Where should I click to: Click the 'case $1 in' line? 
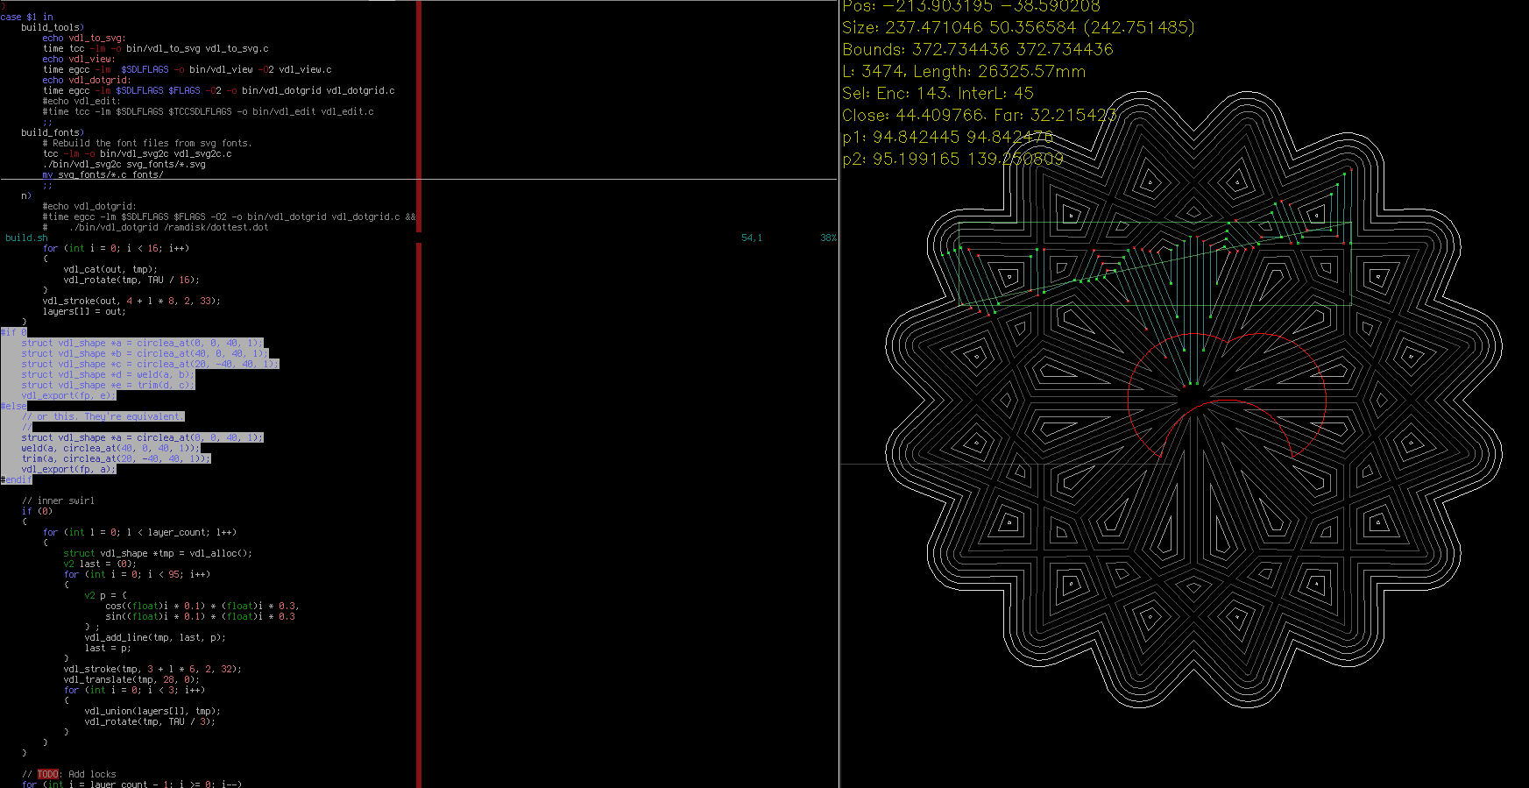tap(26, 17)
